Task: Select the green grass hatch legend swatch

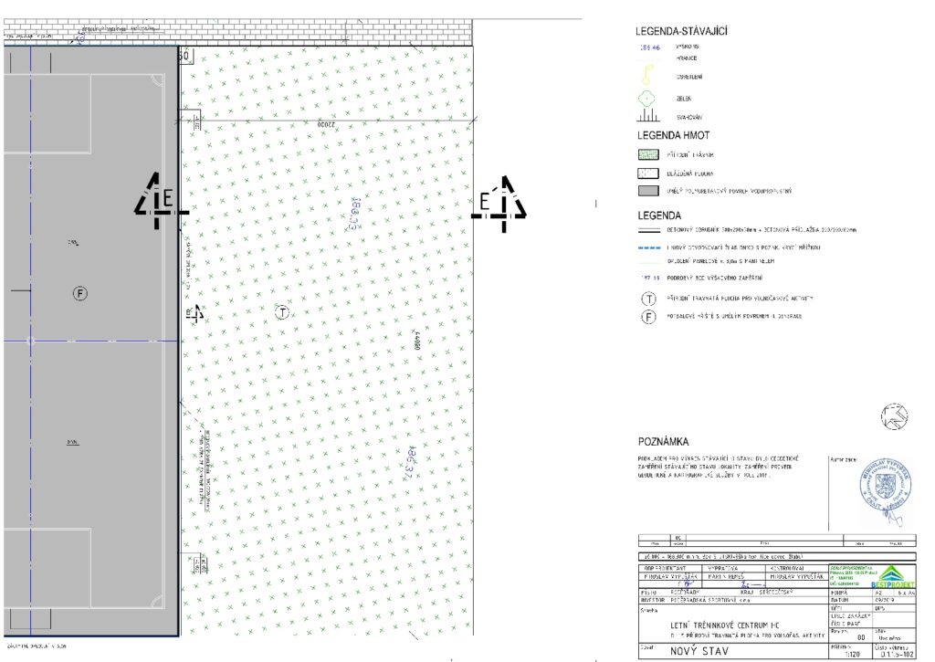Action: [647, 155]
